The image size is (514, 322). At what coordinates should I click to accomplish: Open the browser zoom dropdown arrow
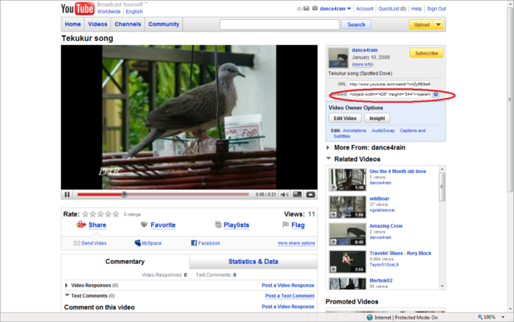tap(503, 317)
